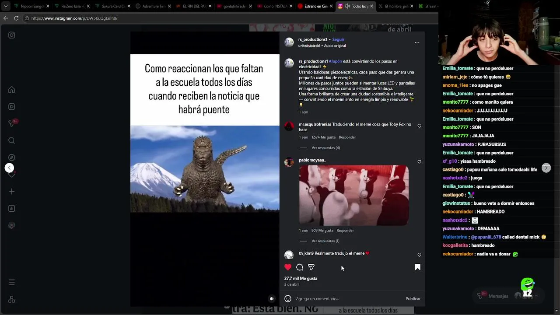Switch to the Adventure Time browser tab
Viewport: 560px width, 315px height.
[152, 6]
